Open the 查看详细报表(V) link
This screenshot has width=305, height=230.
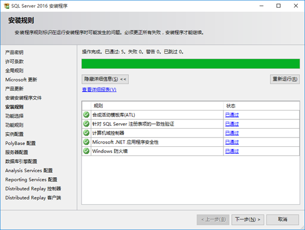click(99, 90)
